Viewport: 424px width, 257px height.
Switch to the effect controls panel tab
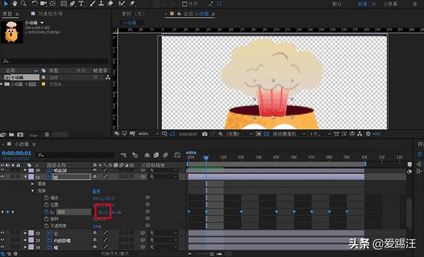[x=50, y=13]
